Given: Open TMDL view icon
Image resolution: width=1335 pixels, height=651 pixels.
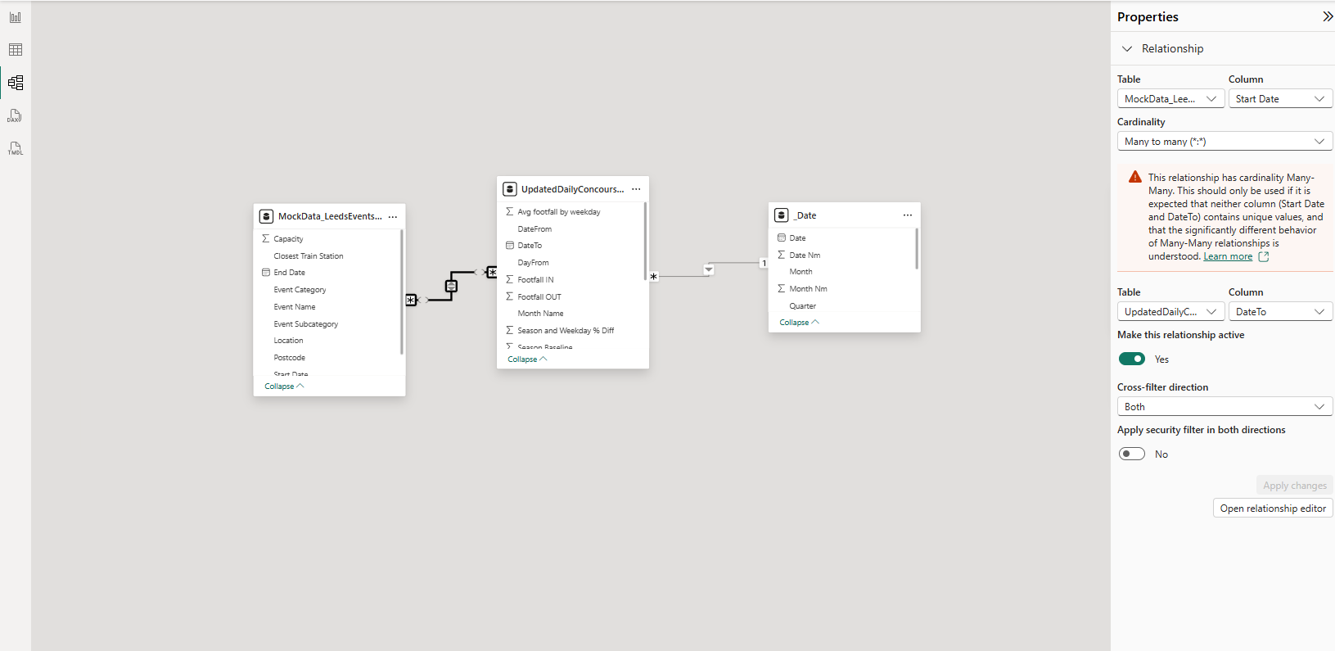Looking at the screenshot, I should pos(15,148).
